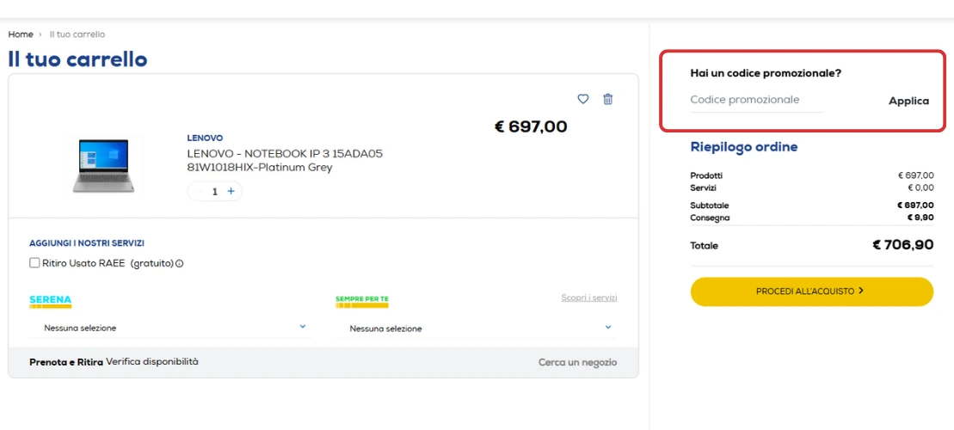
Task: Select the Totale € 706,90 amount
Action: 903,245
